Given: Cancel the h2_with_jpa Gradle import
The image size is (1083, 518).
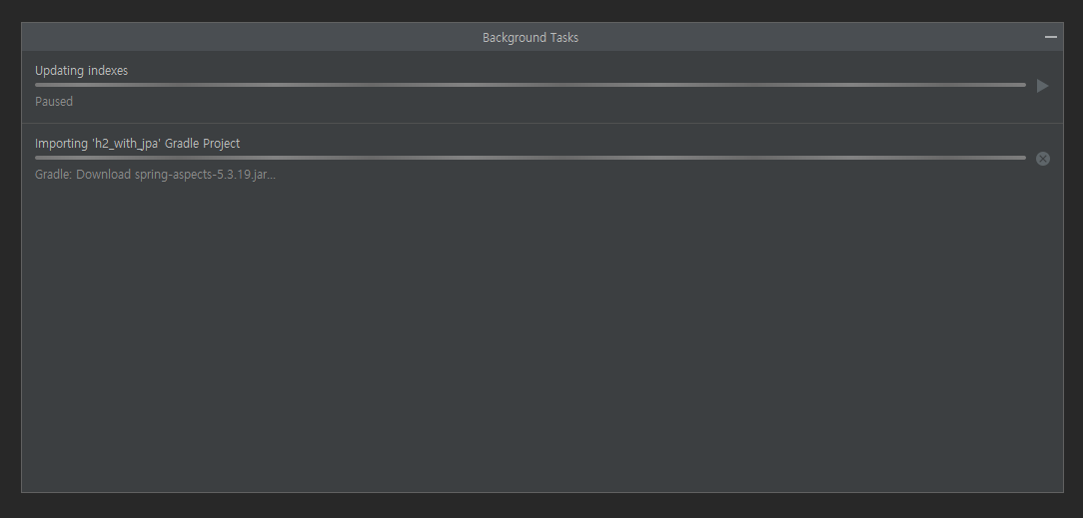Looking at the screenshot, I should (1043, 159).
